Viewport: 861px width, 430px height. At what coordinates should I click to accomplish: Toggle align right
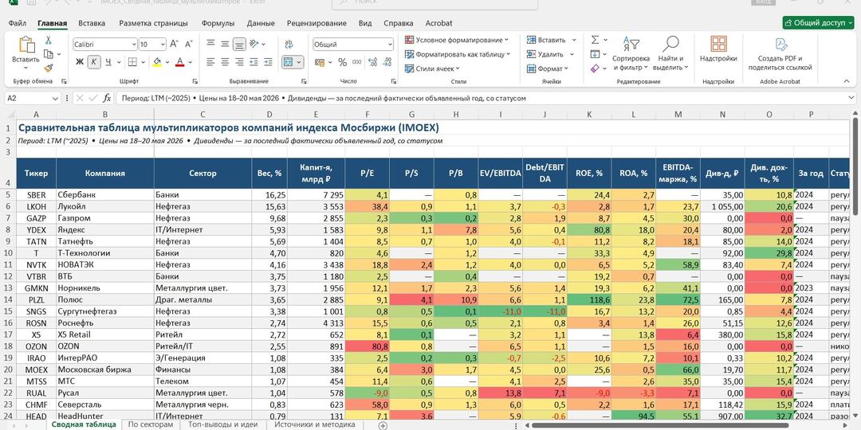click(239, 62)
